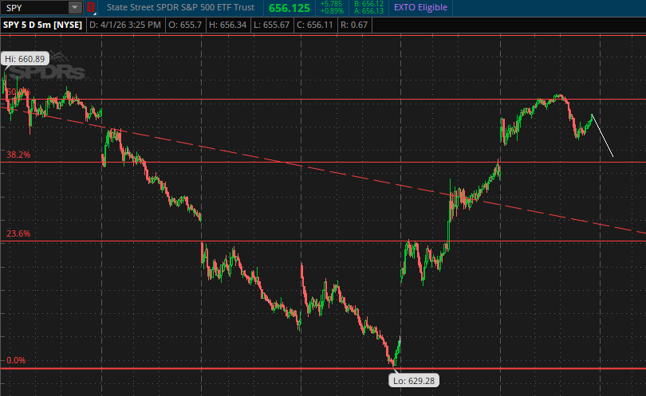Click the ask price A: 656.13

coord(368,11)
